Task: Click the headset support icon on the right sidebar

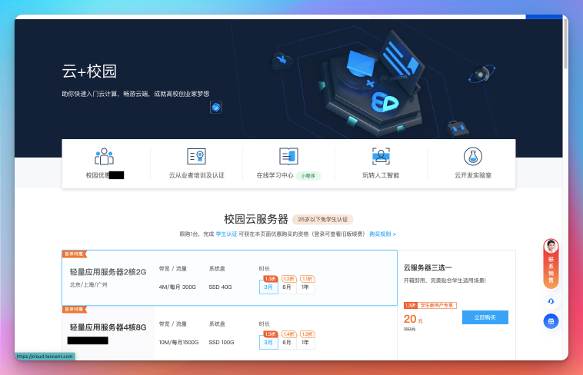Action: pos(551,301)
